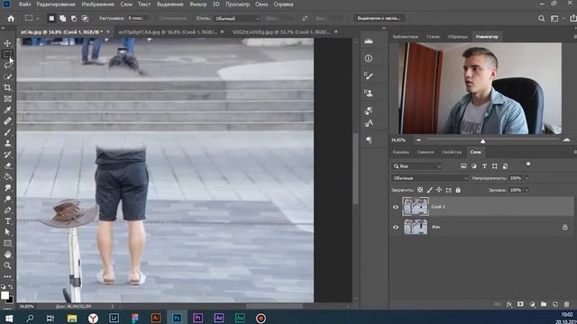Hide the Фон layer
The image size is (577, 324).
(396, 227)
